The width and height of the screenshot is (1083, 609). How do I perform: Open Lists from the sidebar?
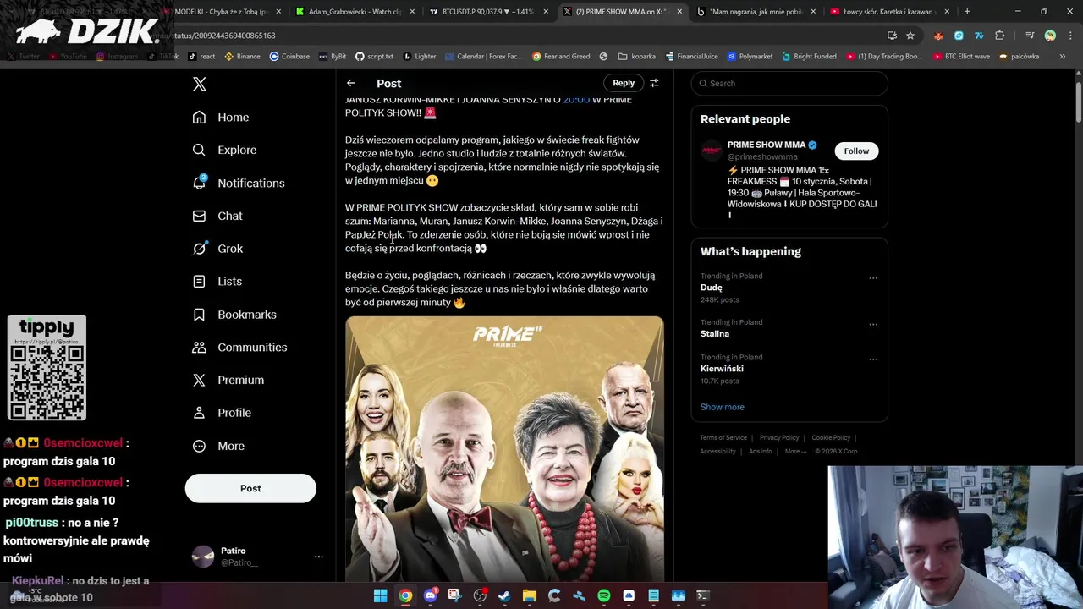tap(217, 282)
